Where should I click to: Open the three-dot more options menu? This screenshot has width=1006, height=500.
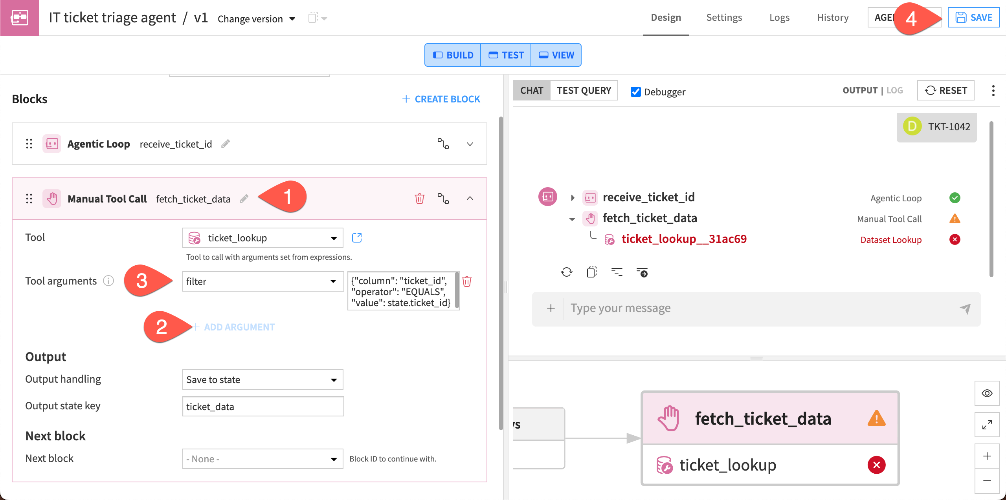pos(993,91)
